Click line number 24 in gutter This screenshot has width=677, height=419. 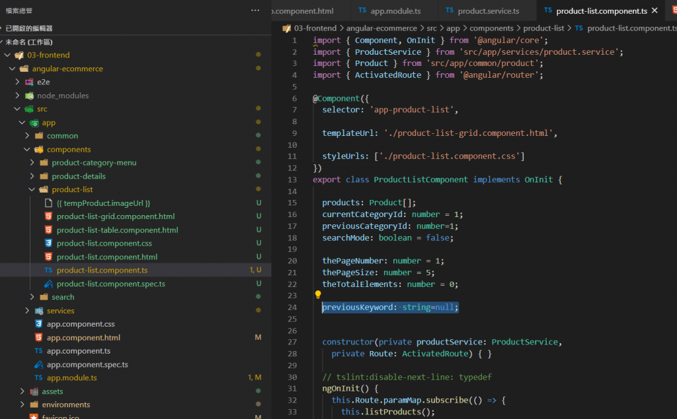(x=292, y=307)
